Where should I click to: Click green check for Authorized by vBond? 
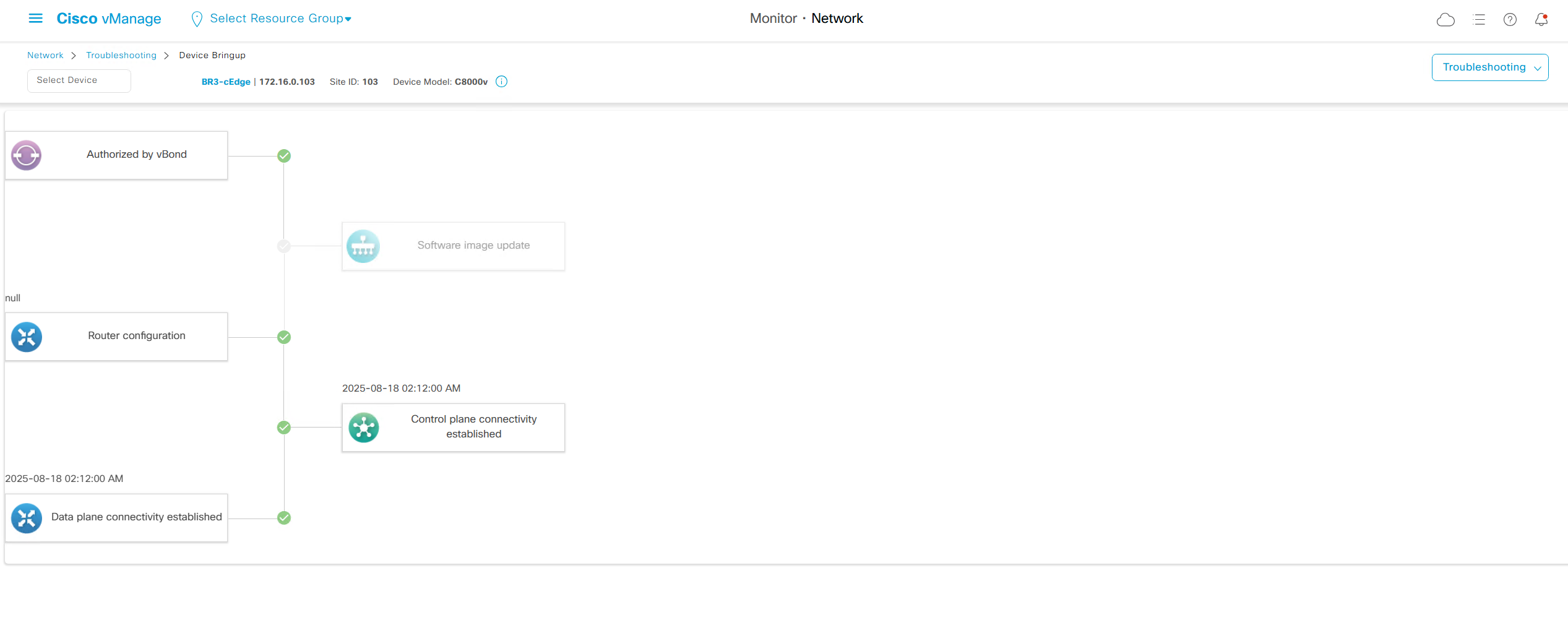click(284, 156)
